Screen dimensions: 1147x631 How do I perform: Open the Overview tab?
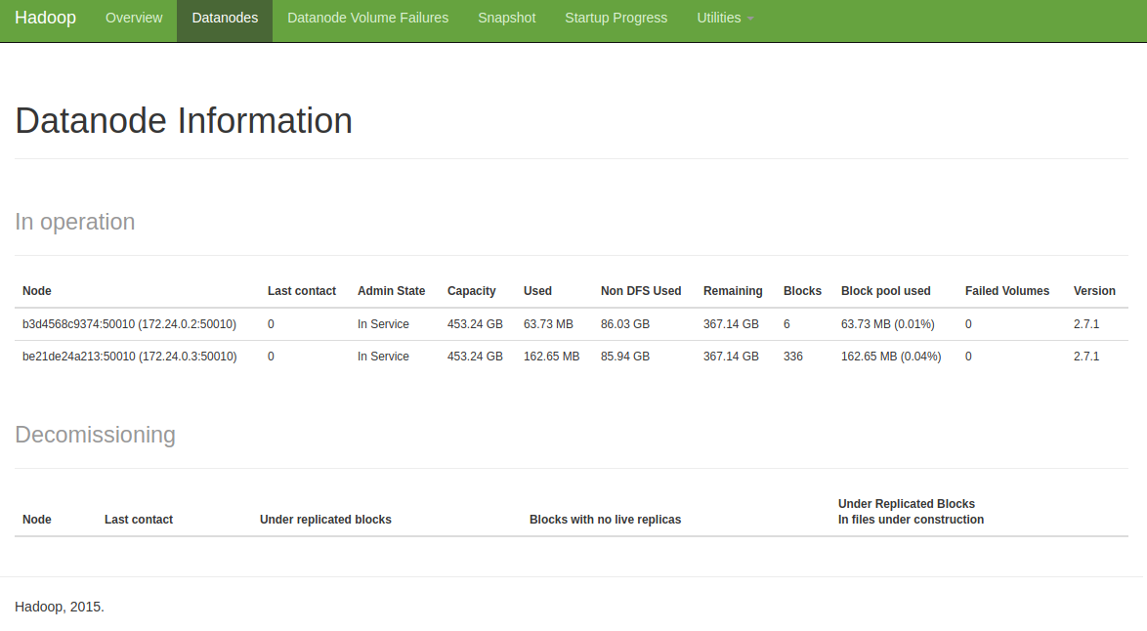tap(134, 18)
